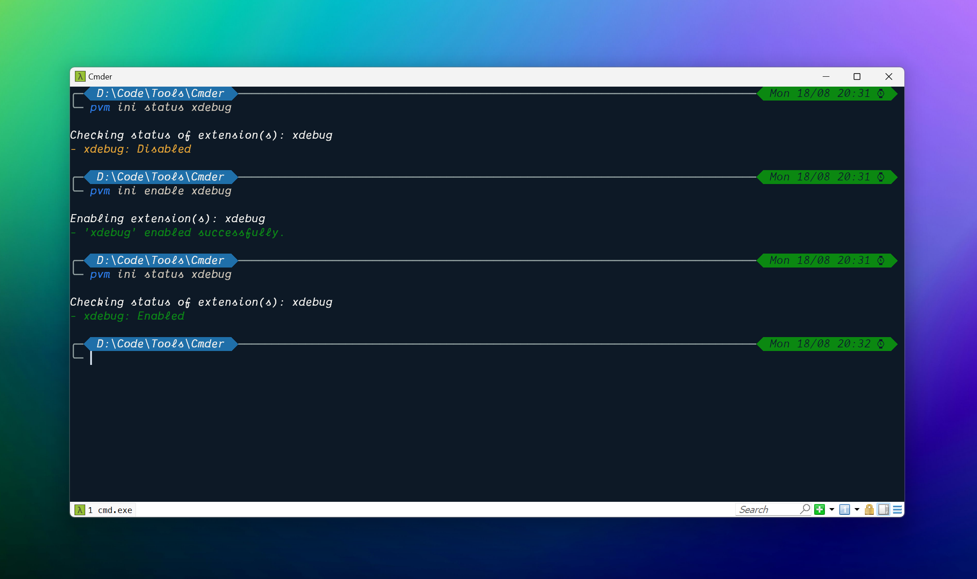Open the Cmder title bar system icon
Screen dimensions: 977x579
80,76
